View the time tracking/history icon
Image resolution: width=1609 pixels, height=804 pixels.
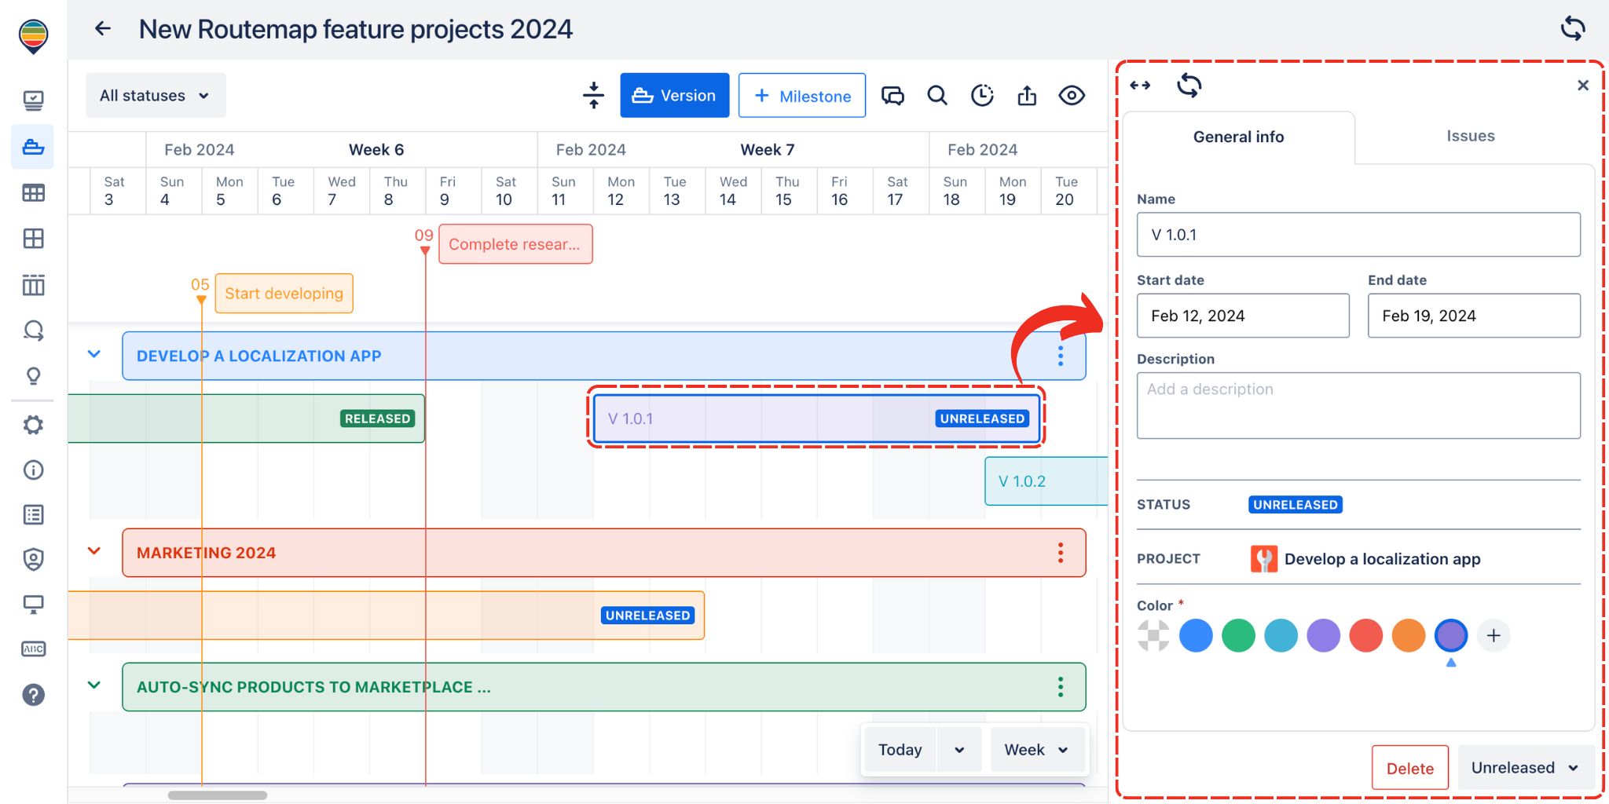982,95
